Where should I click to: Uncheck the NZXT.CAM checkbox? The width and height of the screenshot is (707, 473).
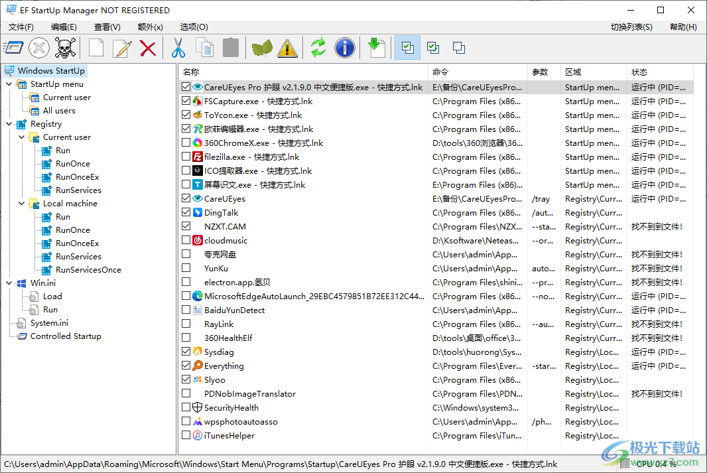coord(186,226)
